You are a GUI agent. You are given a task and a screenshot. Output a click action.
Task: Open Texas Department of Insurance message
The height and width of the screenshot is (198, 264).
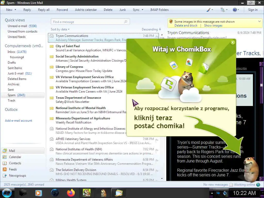tap(88, 100)
